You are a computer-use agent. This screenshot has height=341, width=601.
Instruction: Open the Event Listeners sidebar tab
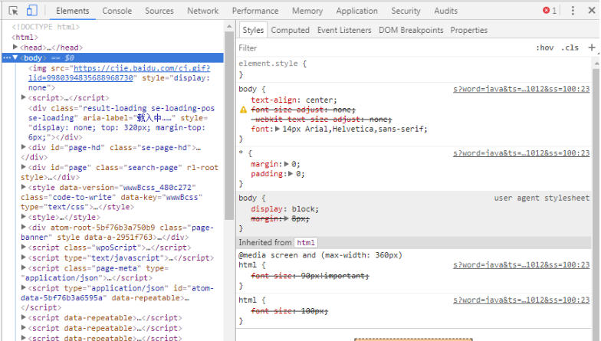tap(343, 30)
